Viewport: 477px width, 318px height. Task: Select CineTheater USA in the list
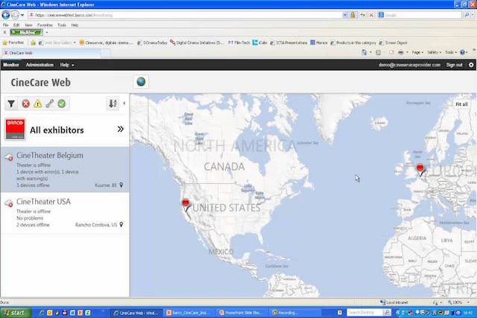click(x=43, y=202)
